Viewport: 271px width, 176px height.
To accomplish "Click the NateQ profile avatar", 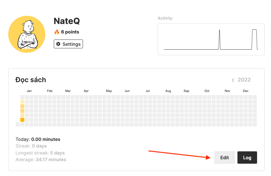I will (x=27, y=34).
